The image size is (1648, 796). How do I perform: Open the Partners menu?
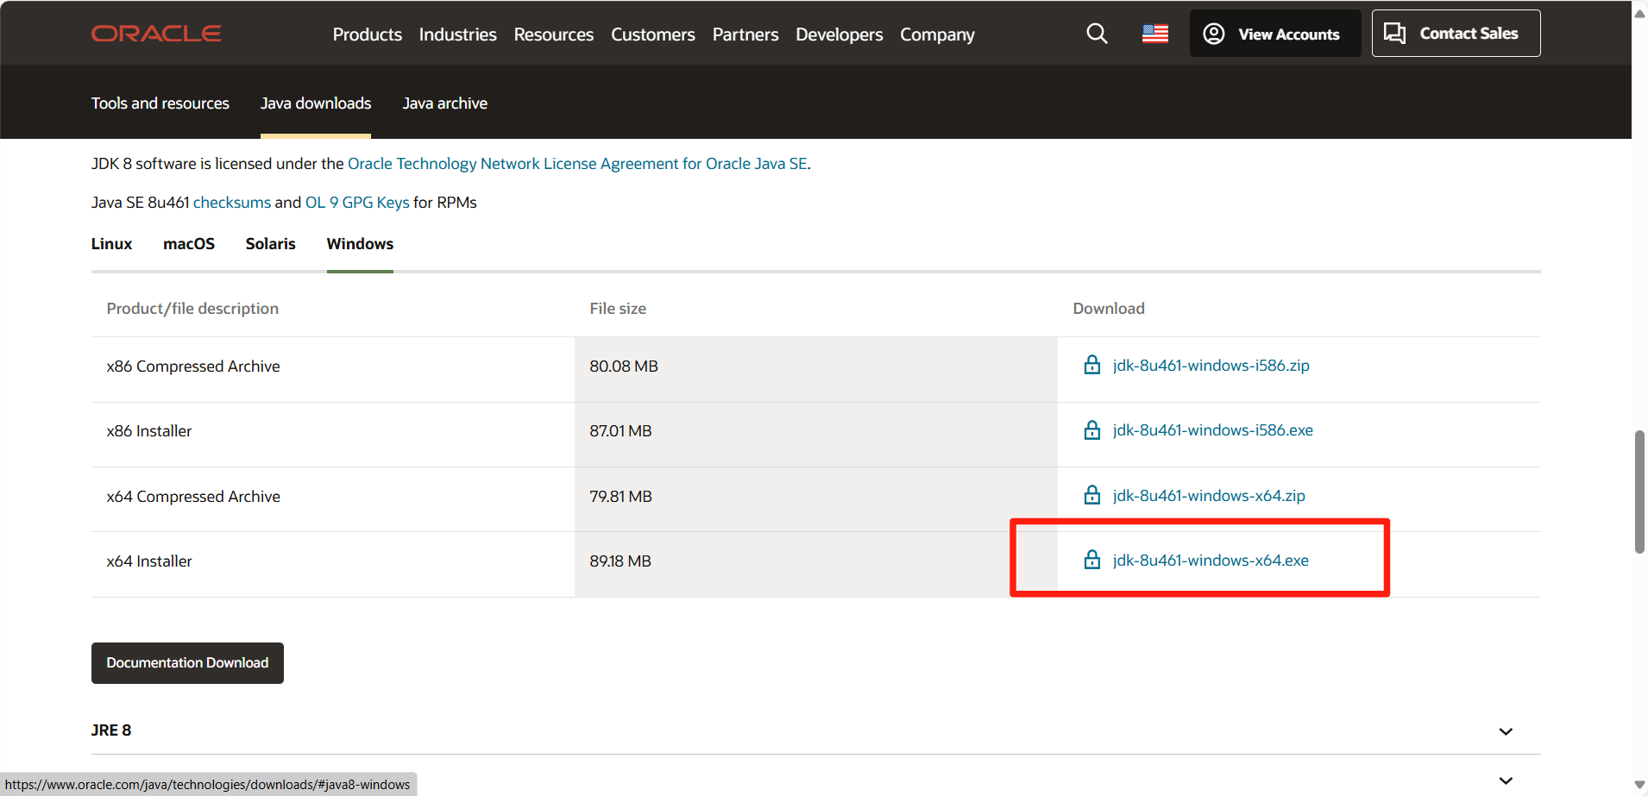(745, 34)
